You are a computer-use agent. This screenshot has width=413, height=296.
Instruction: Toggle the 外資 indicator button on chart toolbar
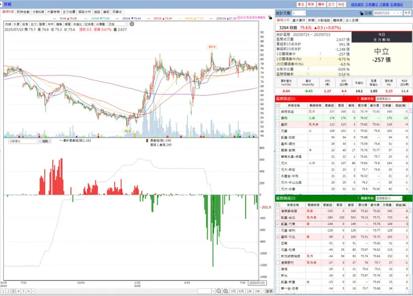pyautogui.click(x=17, y=24)
